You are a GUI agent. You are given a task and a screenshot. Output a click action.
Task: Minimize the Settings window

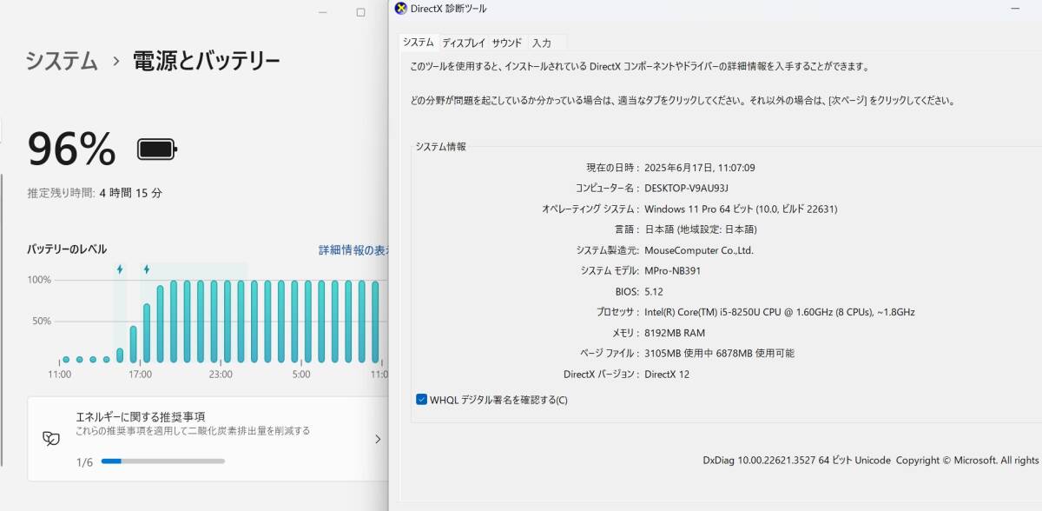(322, 12)
